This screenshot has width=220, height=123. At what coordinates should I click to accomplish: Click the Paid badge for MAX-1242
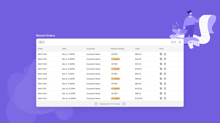point(114,93)
